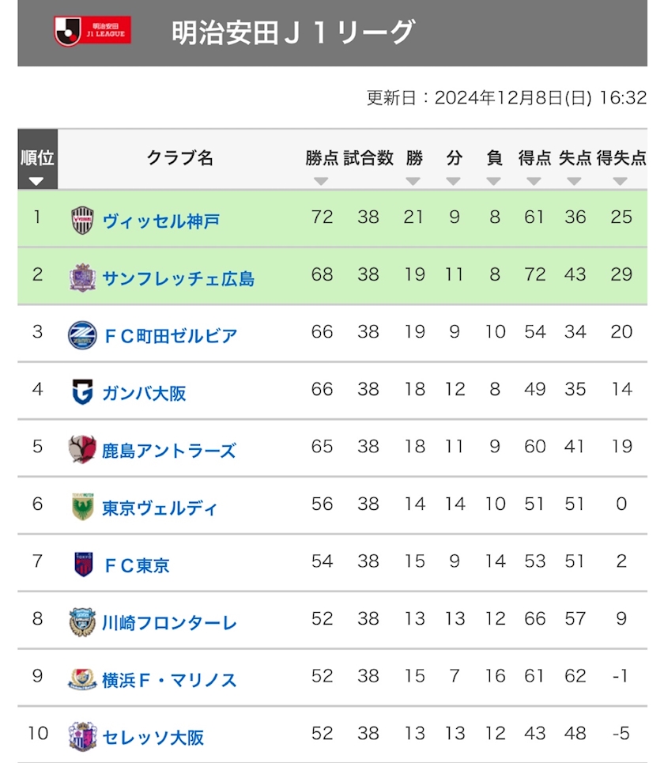Click the Tokyo Verdy club crest

click(82, 507)
